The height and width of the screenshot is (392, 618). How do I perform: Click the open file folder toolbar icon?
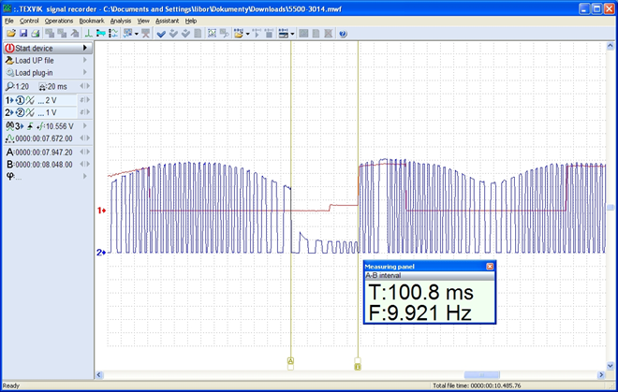pyautogui.click(x=11, y=34)
